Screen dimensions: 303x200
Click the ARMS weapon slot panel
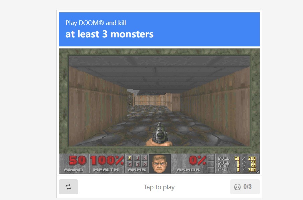tap(137, 164)
